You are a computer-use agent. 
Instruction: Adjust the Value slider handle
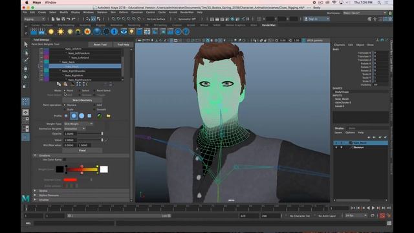102,140
